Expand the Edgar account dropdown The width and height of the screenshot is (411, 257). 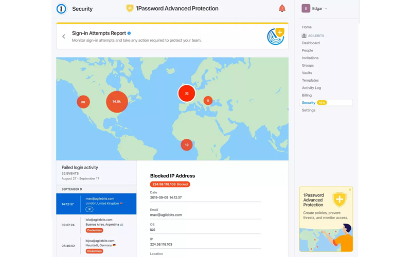tap(326, 9)
